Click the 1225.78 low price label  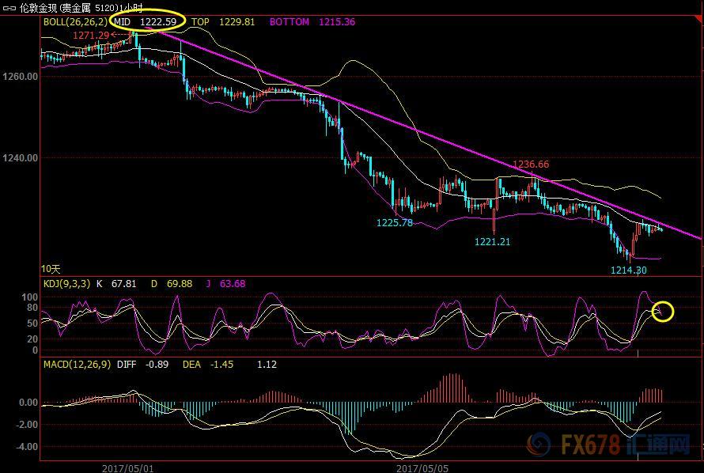click(394, 222)
